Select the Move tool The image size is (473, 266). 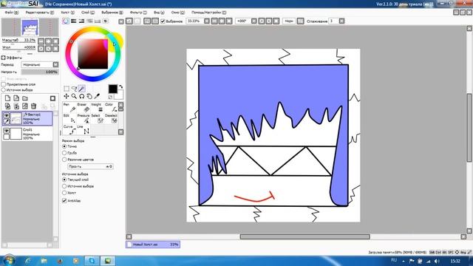[67, 96]
